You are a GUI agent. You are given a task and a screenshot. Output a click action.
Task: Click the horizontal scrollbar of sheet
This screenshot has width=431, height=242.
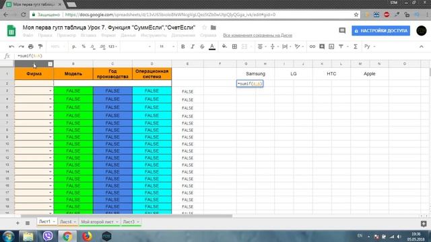(x=127, y=216)
